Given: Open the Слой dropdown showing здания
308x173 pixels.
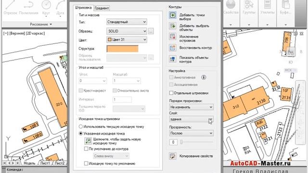Looking at the screenshot, I should 192,119.
